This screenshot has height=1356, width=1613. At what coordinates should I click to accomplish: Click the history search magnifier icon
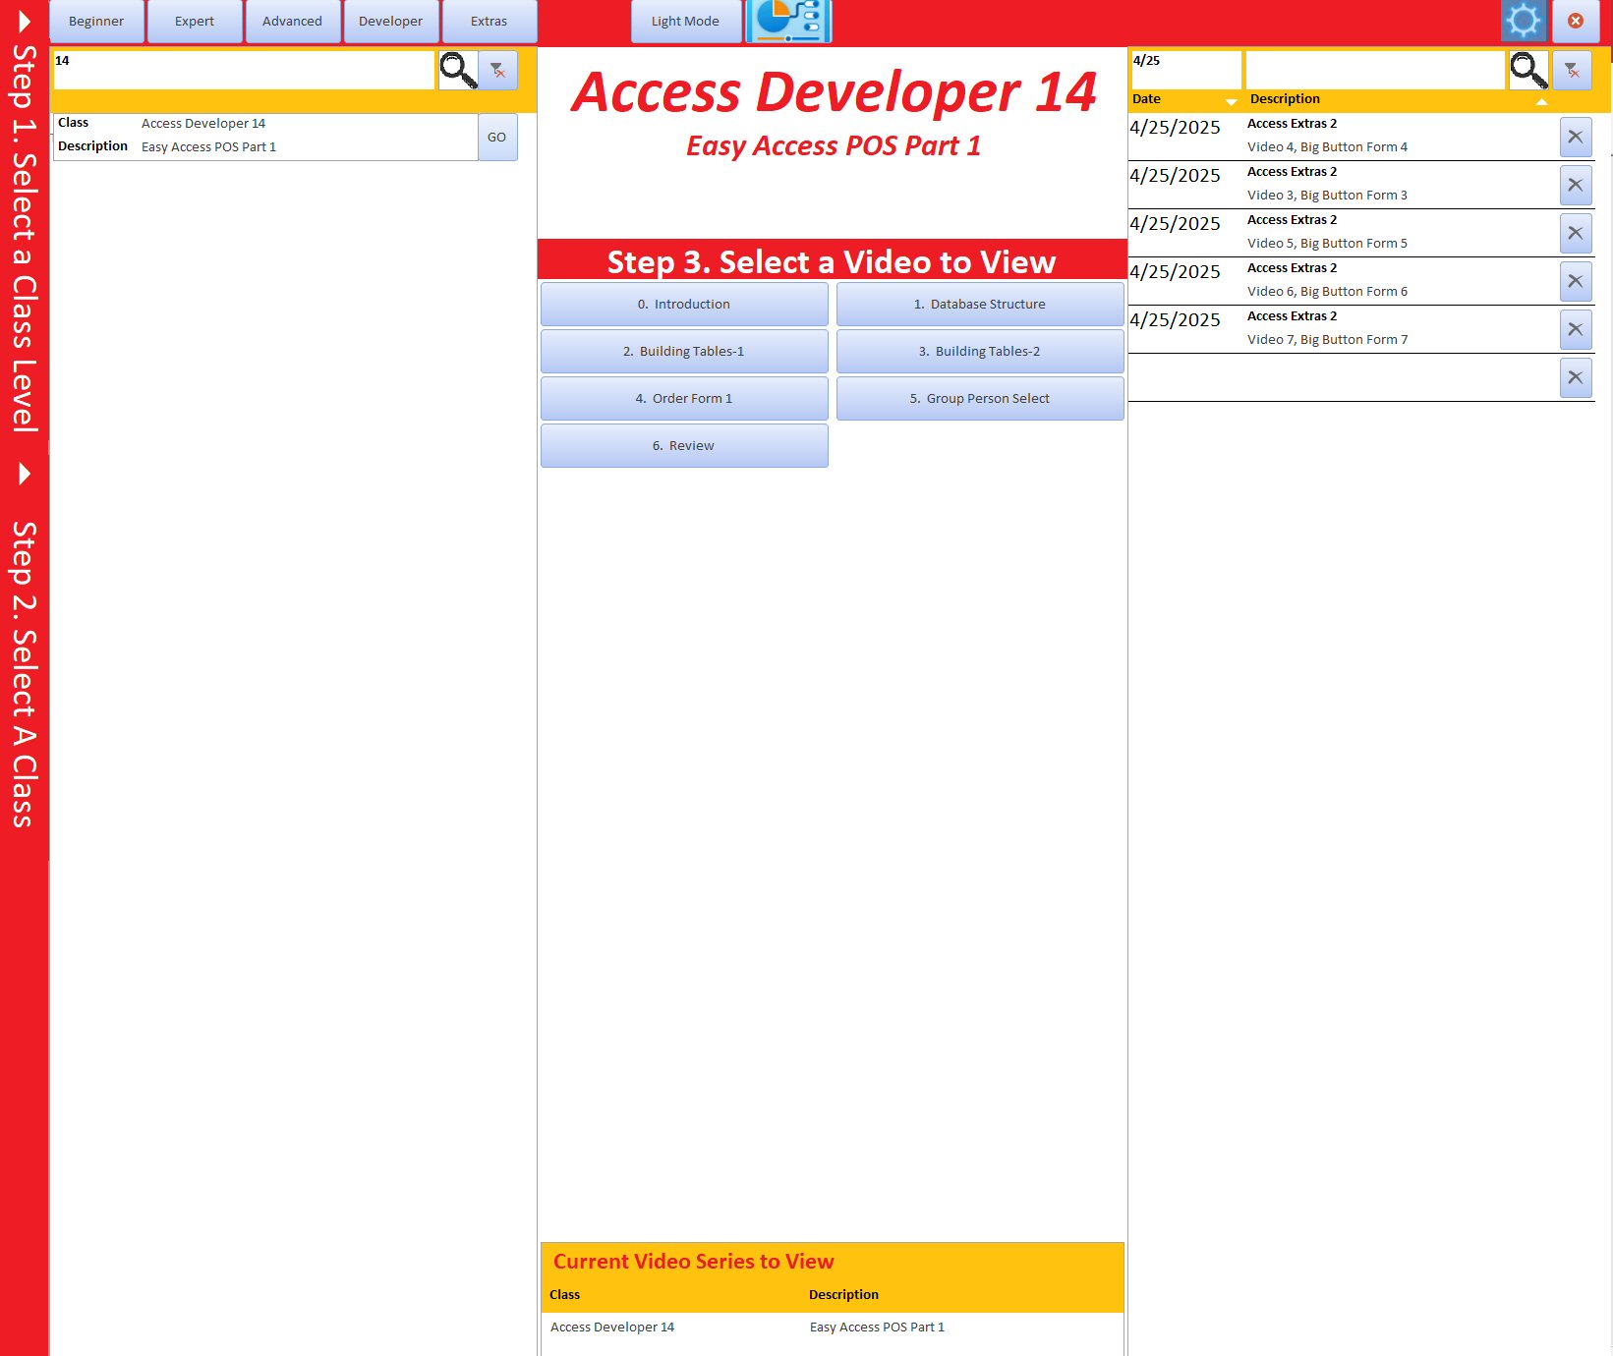point(1528,70)
